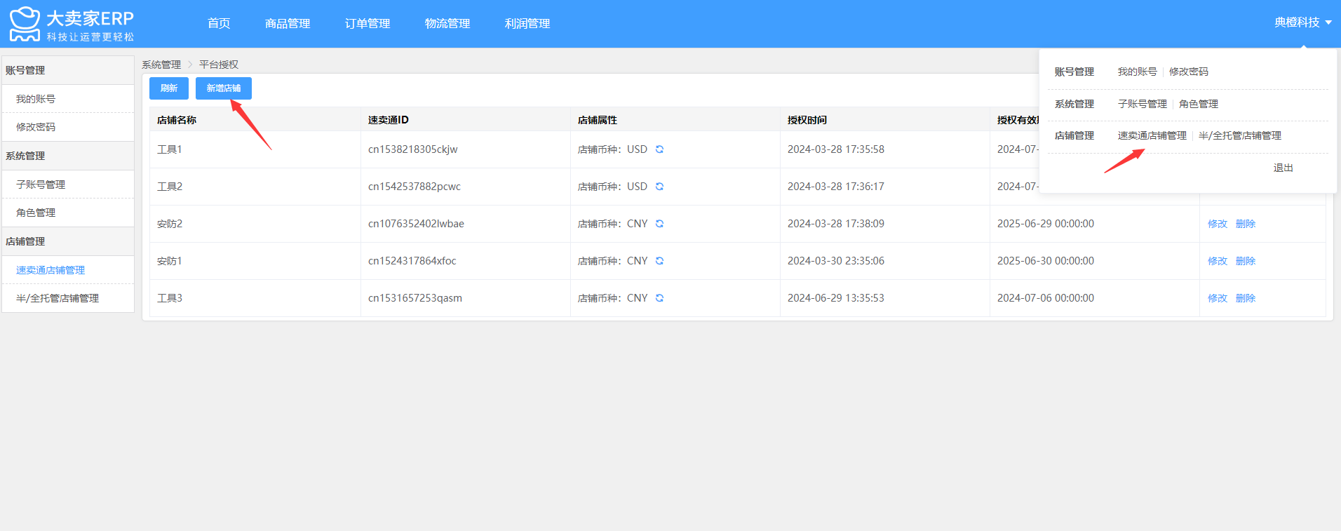Refresh currency icon for shop 工具3
The width and height of the screenshot is (1341, 531).
coord(659,298)
